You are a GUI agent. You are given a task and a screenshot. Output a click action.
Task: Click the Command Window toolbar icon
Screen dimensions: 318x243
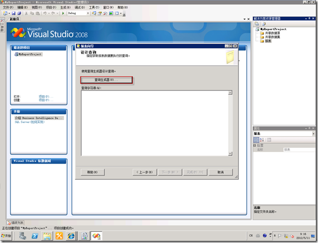tap(117, 13)
